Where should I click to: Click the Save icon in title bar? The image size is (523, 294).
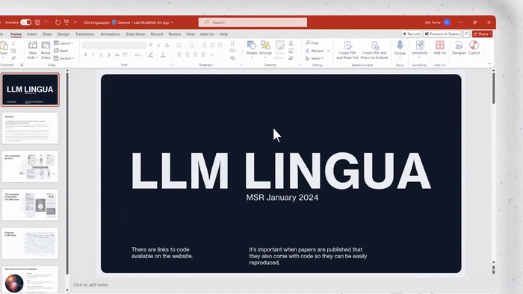[37, 22]
